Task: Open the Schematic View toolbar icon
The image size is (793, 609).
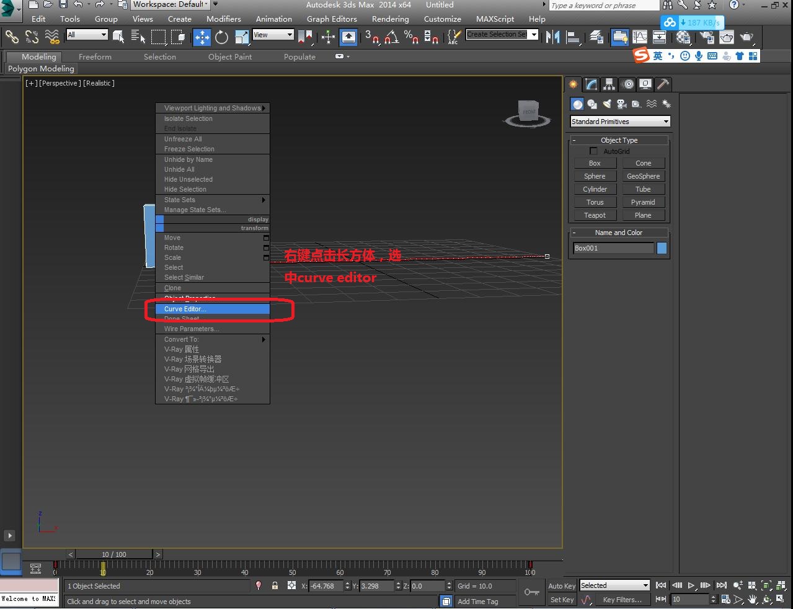Action: pos(660,37)
